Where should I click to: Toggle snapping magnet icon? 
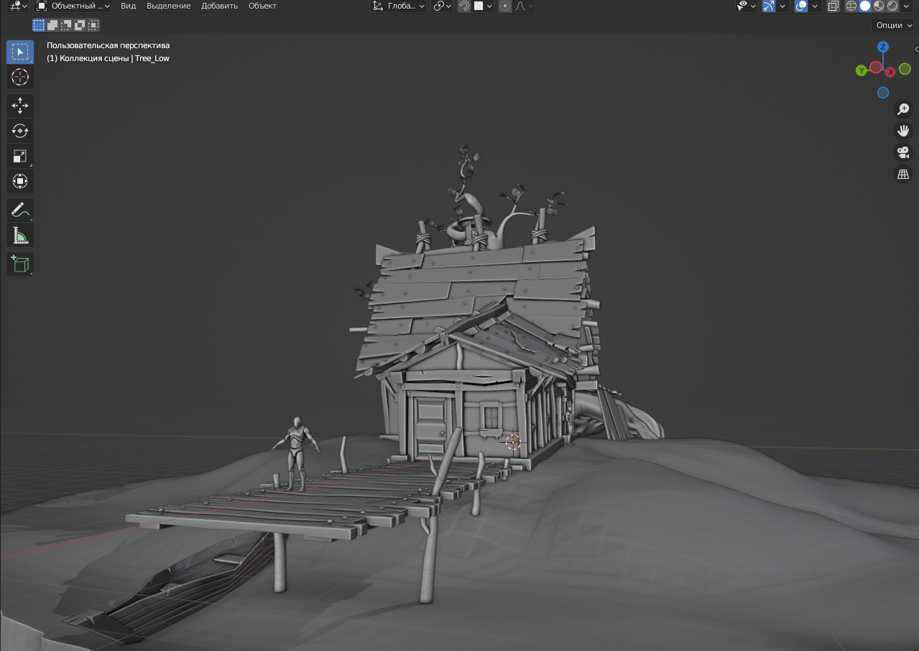pos(464,6)
